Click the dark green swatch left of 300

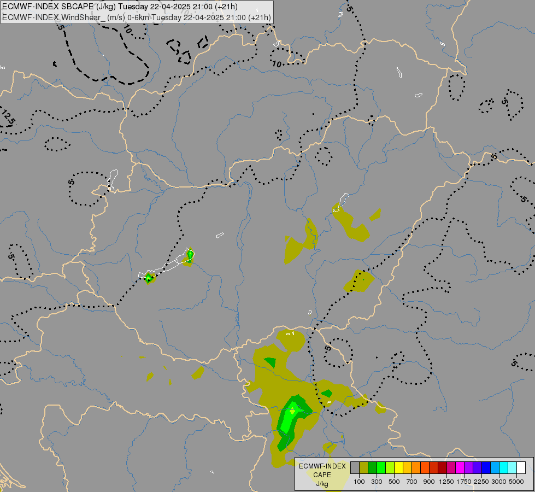(x=372, y=468)
